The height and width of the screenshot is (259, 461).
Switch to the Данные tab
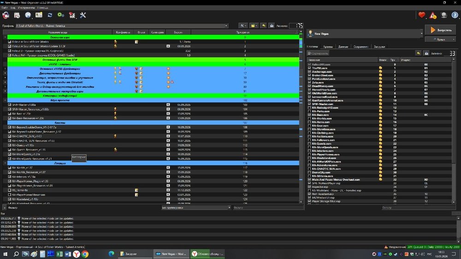coord(343,47)
